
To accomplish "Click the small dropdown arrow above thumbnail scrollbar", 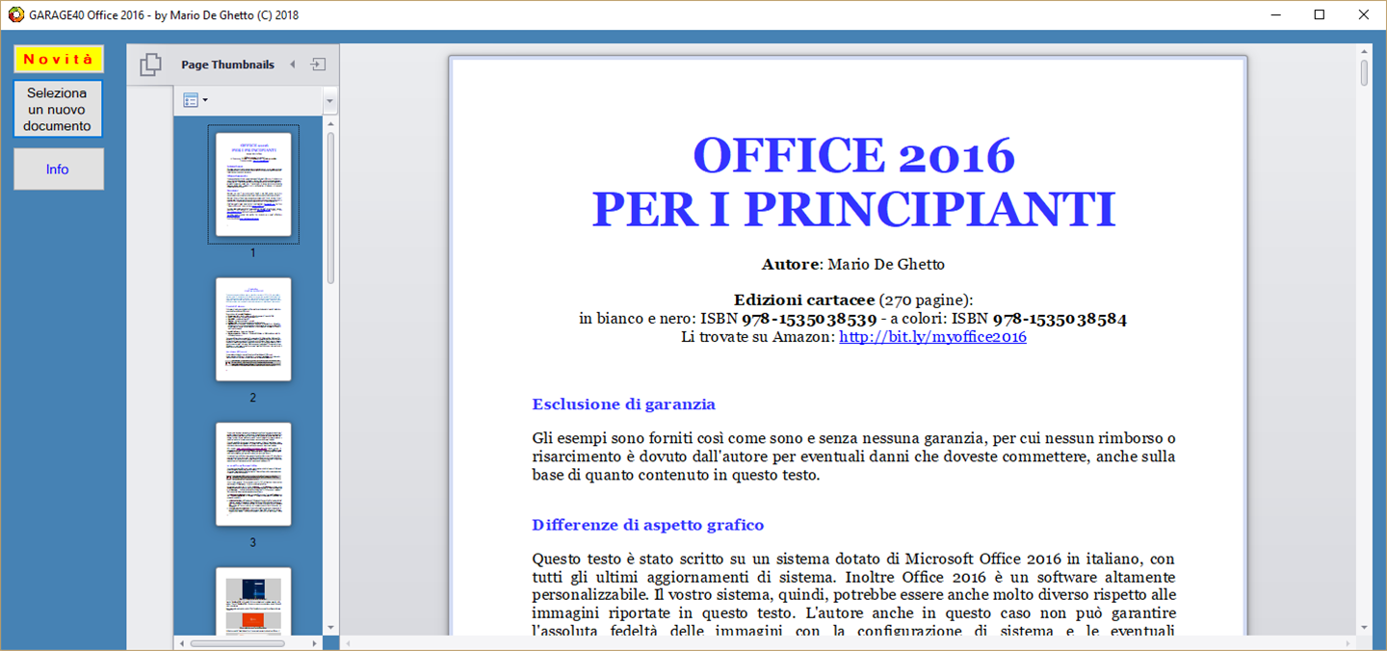I will (330, 100).
